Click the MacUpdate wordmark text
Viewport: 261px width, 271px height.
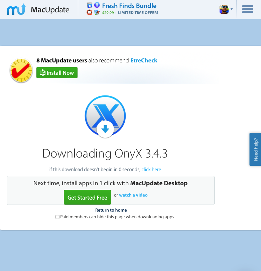click(x=50, y=10)
